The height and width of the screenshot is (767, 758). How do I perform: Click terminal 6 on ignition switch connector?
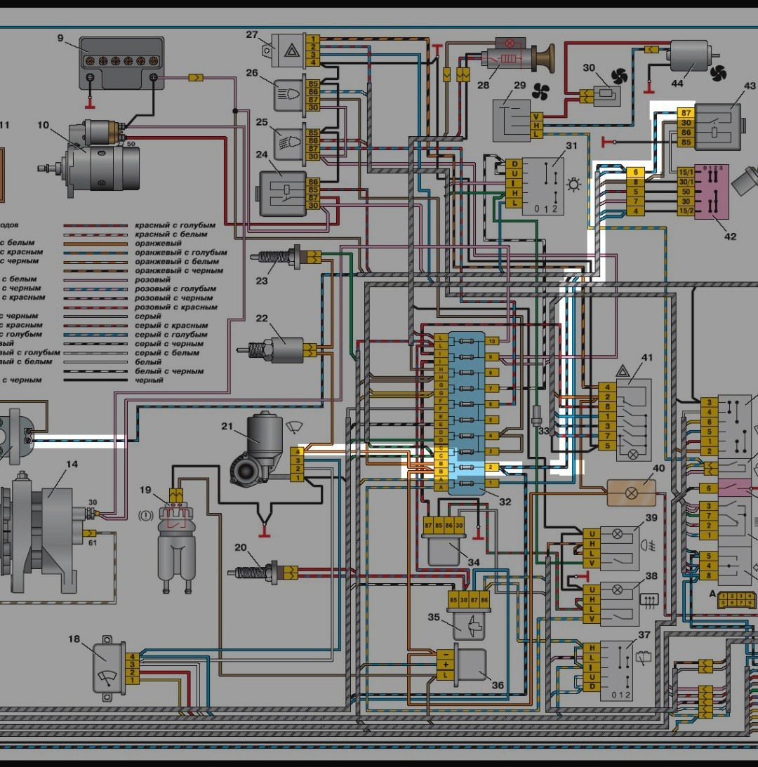[635, 172]
